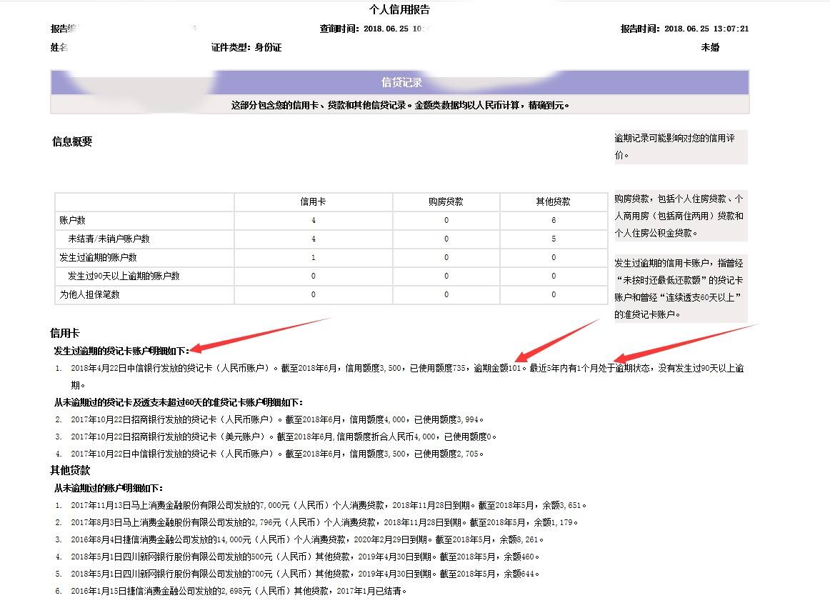Select 账户数 value 6 under 其他贷款
The image size is (830, 613).
point(554,220)
